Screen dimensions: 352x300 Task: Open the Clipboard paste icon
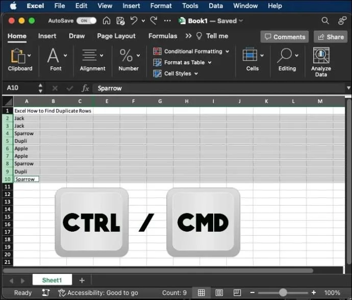coord(17,56)
